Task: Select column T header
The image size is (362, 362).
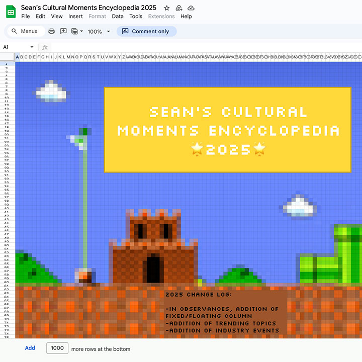Action: click(98, 57)
